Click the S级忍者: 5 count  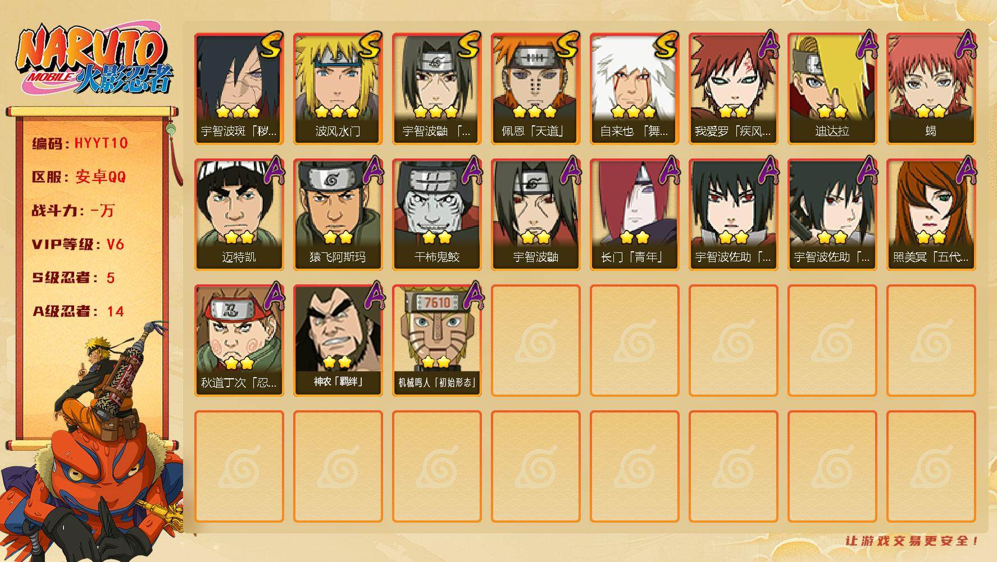click(74, 278)
